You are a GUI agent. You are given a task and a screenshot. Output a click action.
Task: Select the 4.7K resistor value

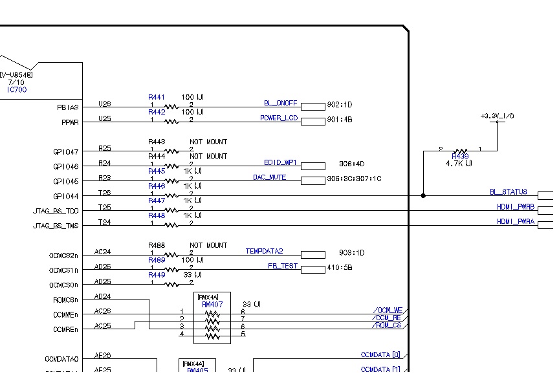tap(459, 163)
